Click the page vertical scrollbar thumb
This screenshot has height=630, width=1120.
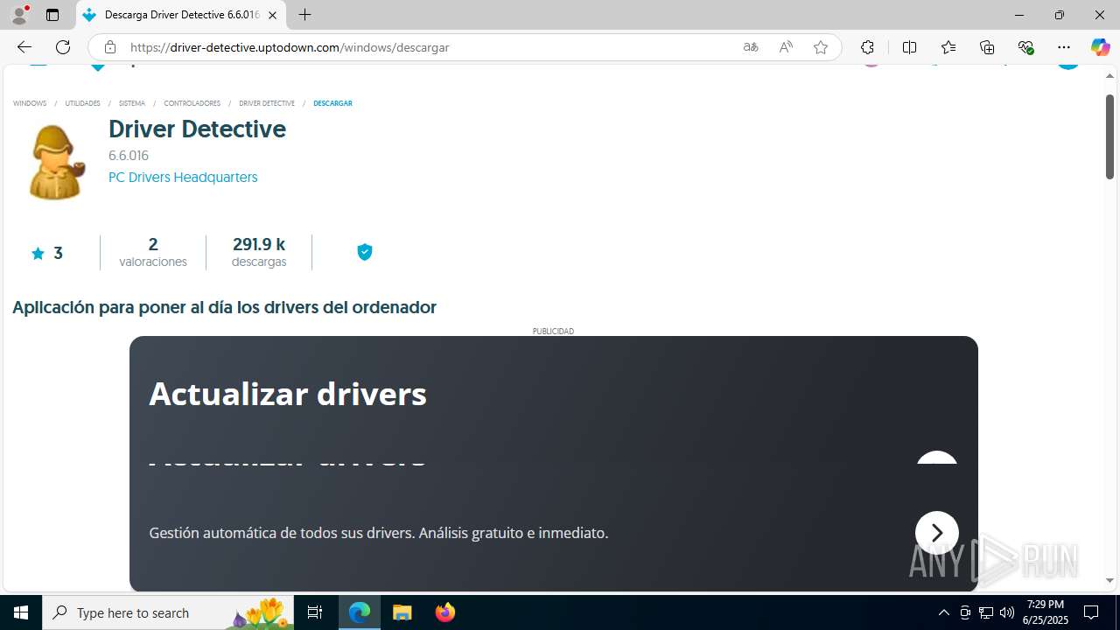coord(1109,136)
